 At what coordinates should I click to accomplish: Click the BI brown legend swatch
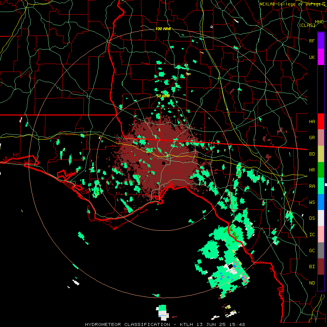point(321,267)
